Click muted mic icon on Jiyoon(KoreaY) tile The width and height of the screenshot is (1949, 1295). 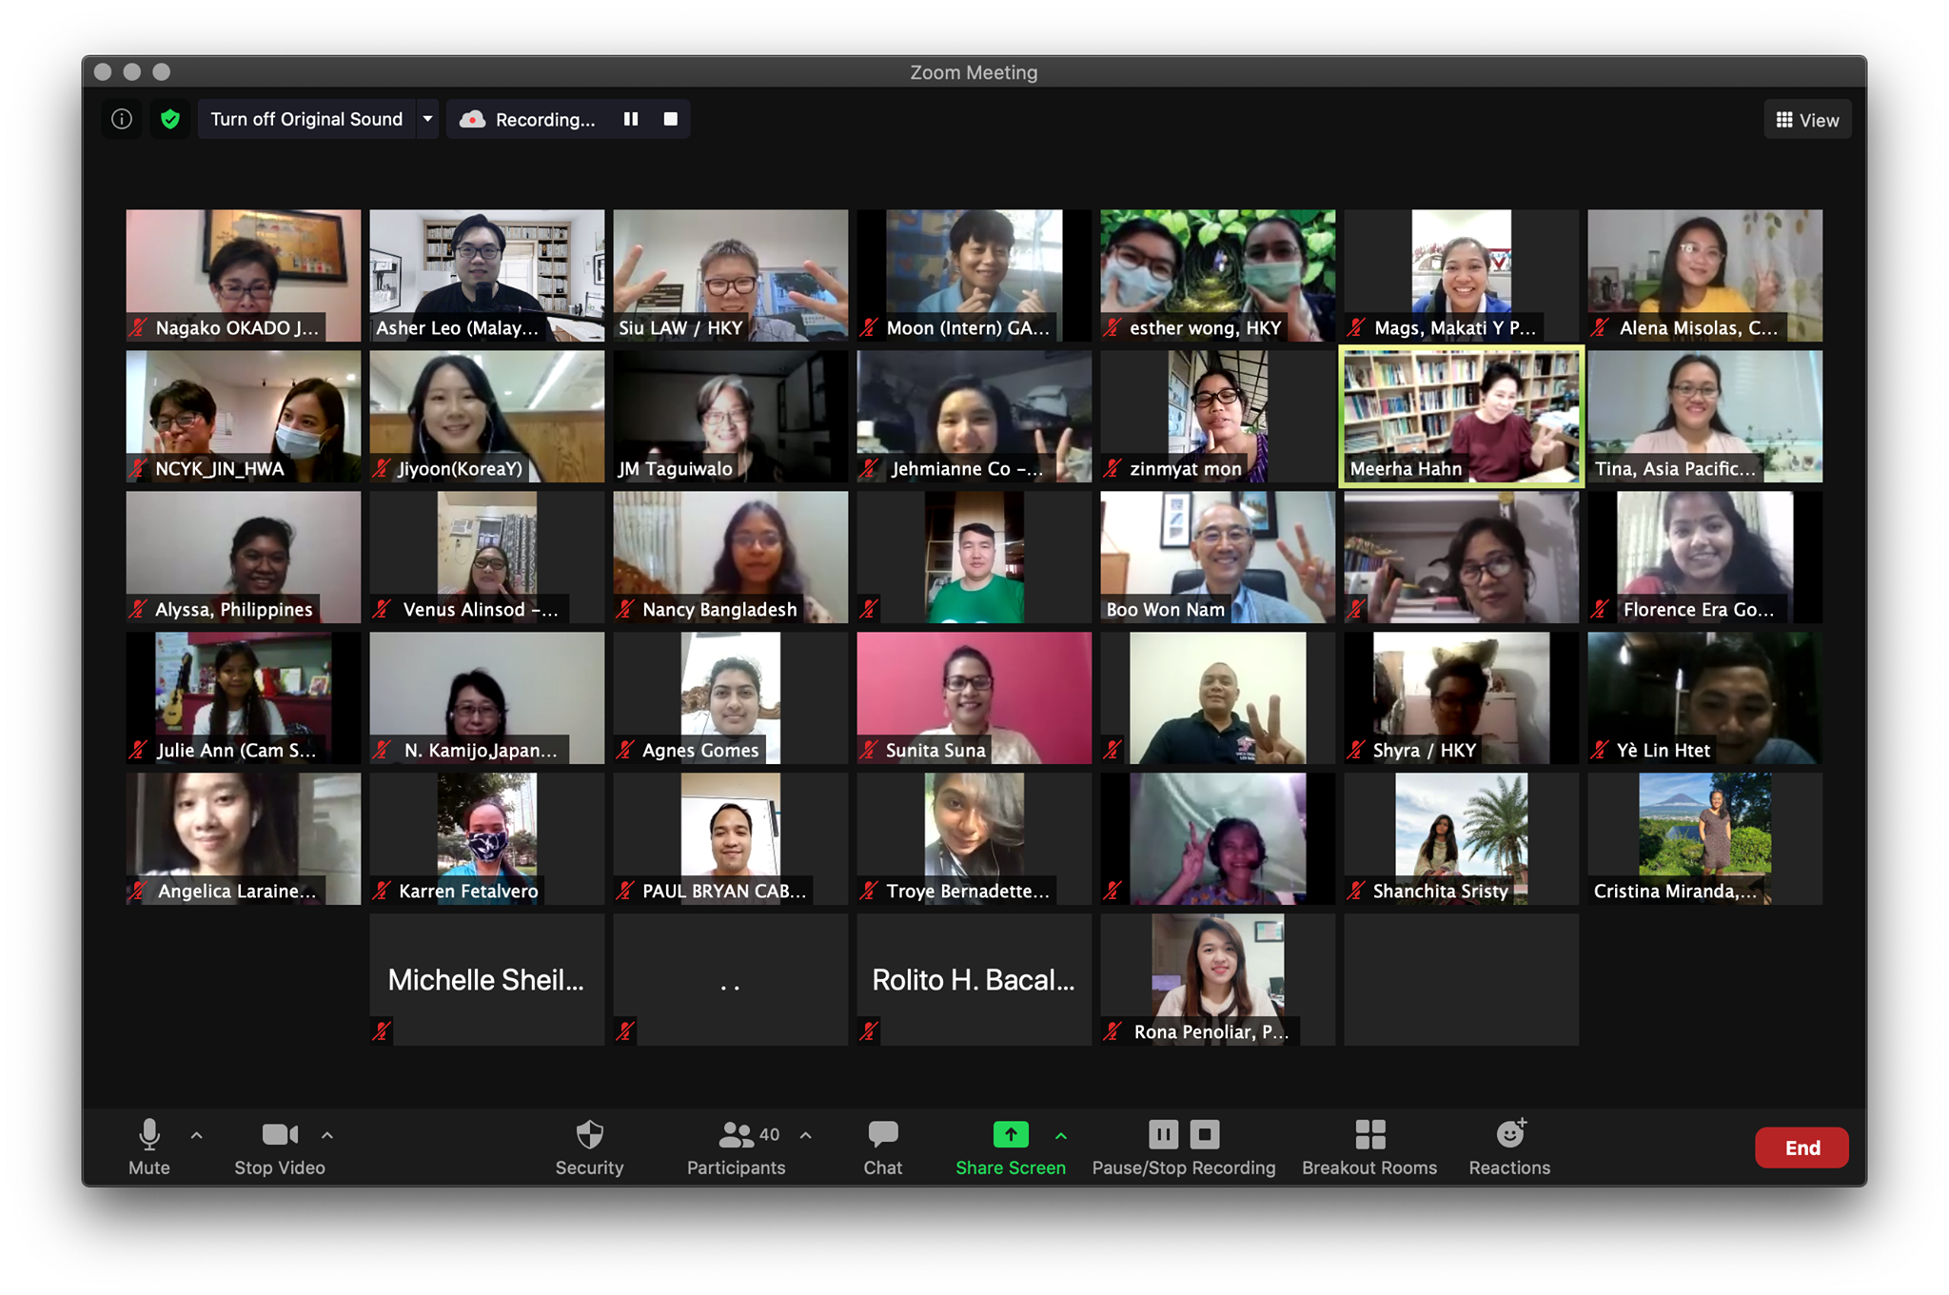(x=382, y=468)
